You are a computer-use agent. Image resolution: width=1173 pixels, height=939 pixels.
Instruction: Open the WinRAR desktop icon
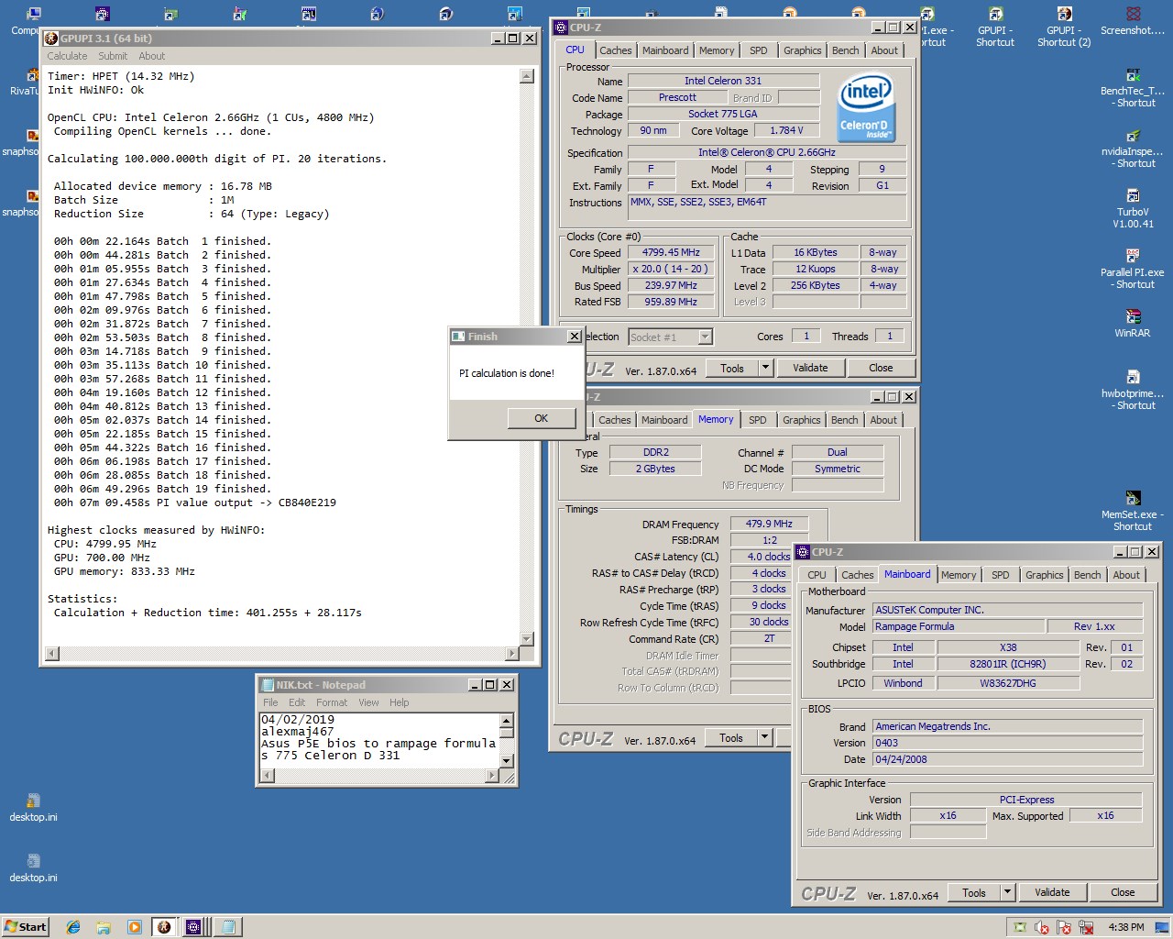[1133, 324]
